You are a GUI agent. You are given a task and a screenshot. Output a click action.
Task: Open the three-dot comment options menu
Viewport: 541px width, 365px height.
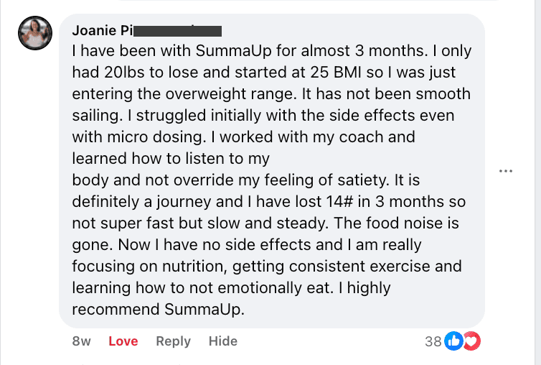point(507,171)
